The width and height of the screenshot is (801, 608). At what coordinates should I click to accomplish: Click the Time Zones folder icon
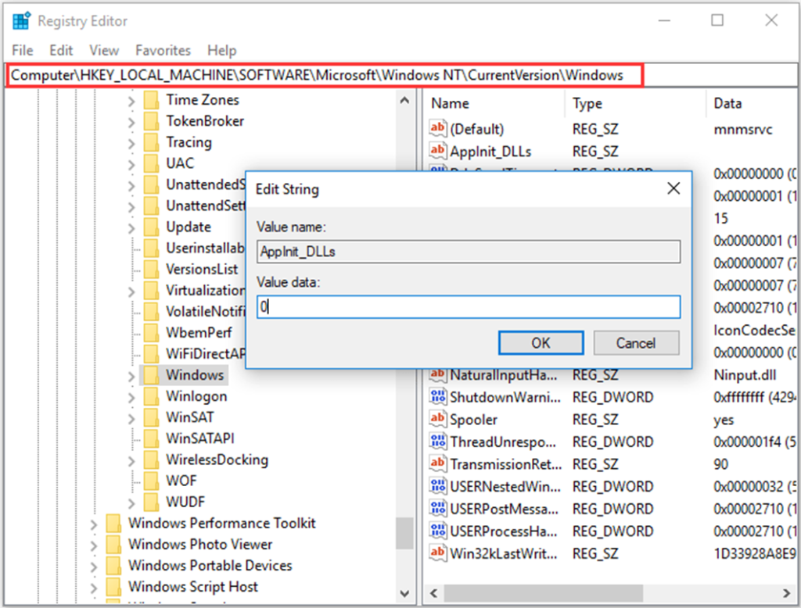tap(151, 100)
